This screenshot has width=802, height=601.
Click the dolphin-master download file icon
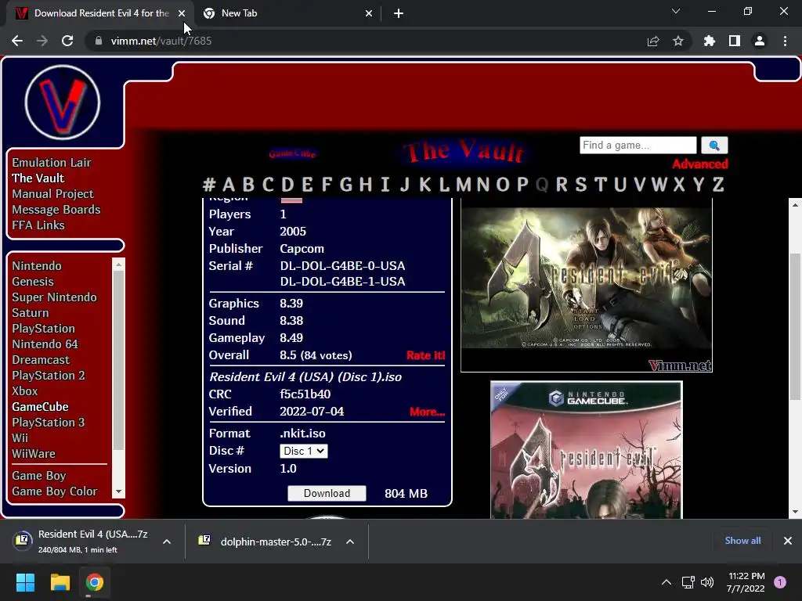204,541
